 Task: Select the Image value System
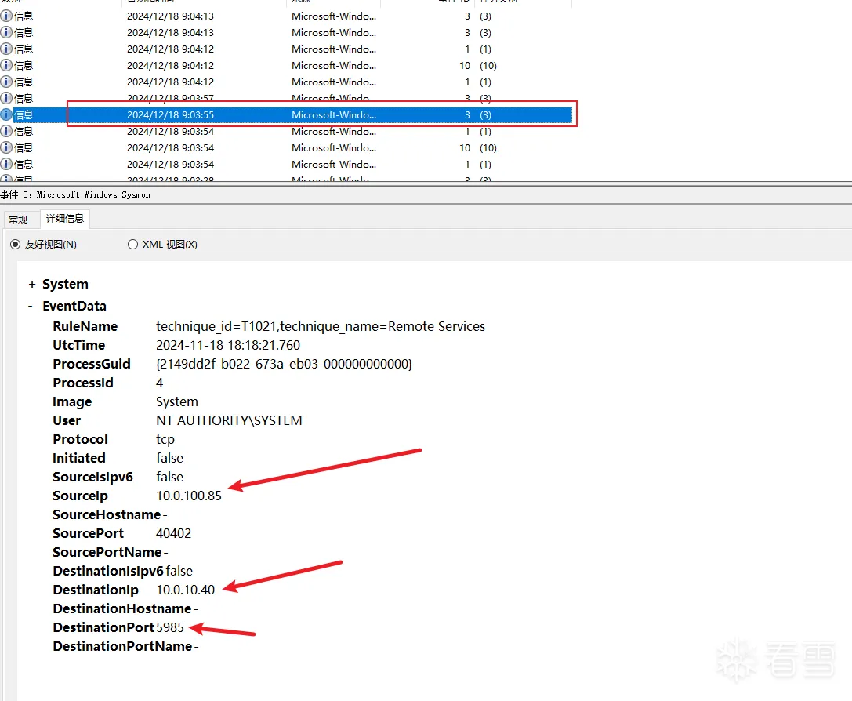[x=177, y=401]
